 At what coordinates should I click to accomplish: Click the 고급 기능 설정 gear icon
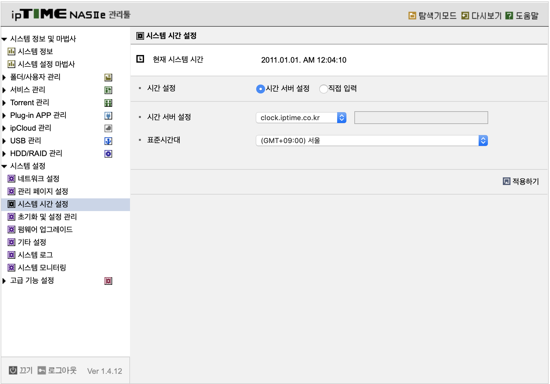click(x=108, y=281)
